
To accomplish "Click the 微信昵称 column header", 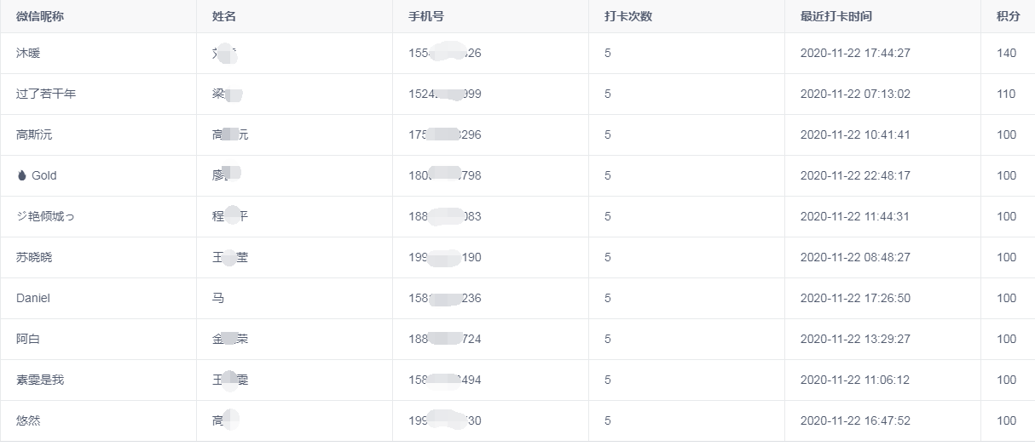I will [40, 16].
